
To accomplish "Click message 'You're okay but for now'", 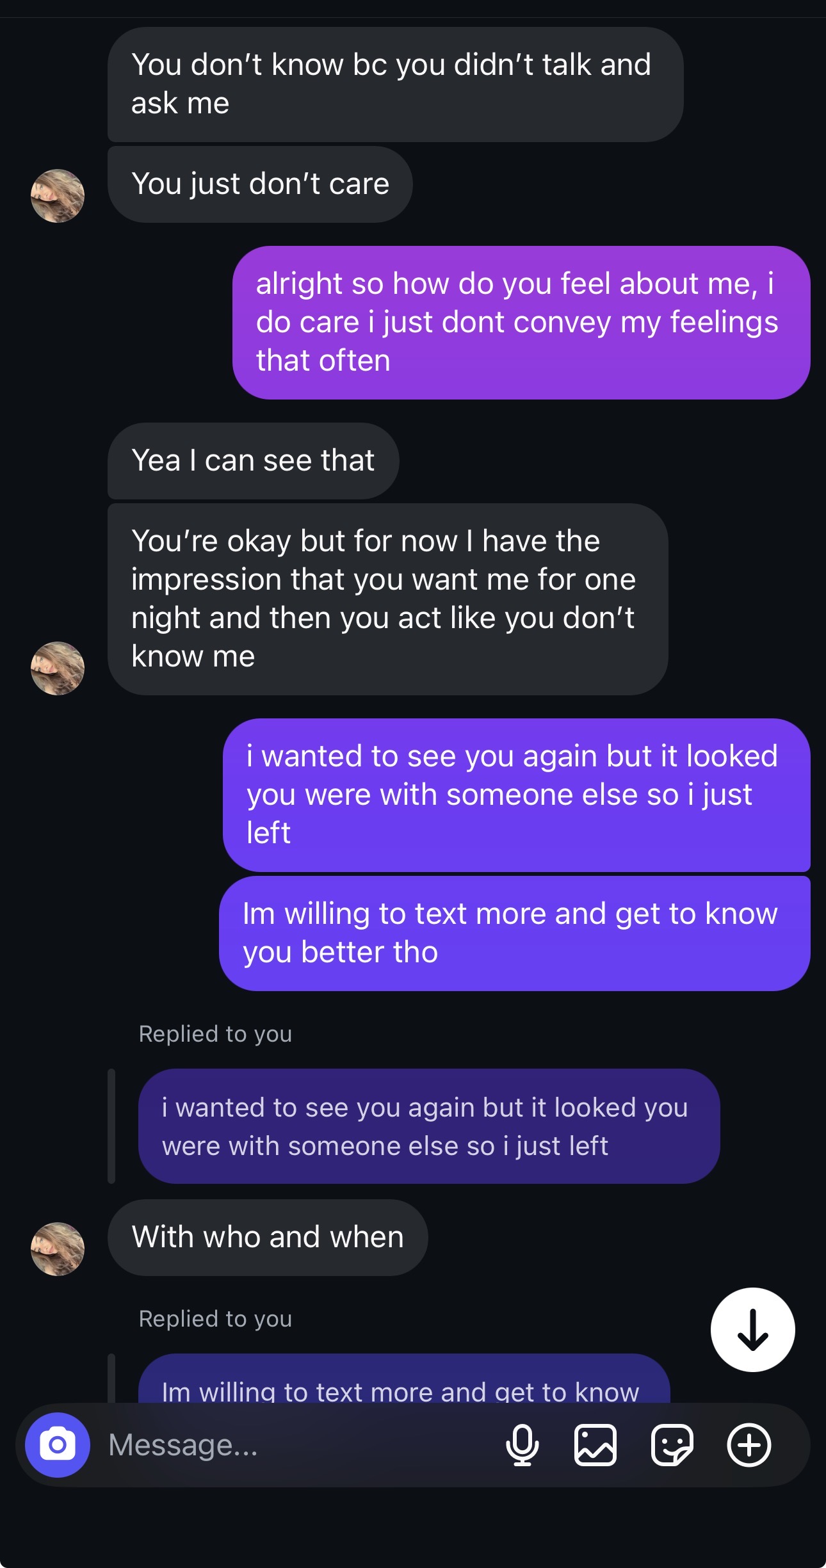I will 387,599.
